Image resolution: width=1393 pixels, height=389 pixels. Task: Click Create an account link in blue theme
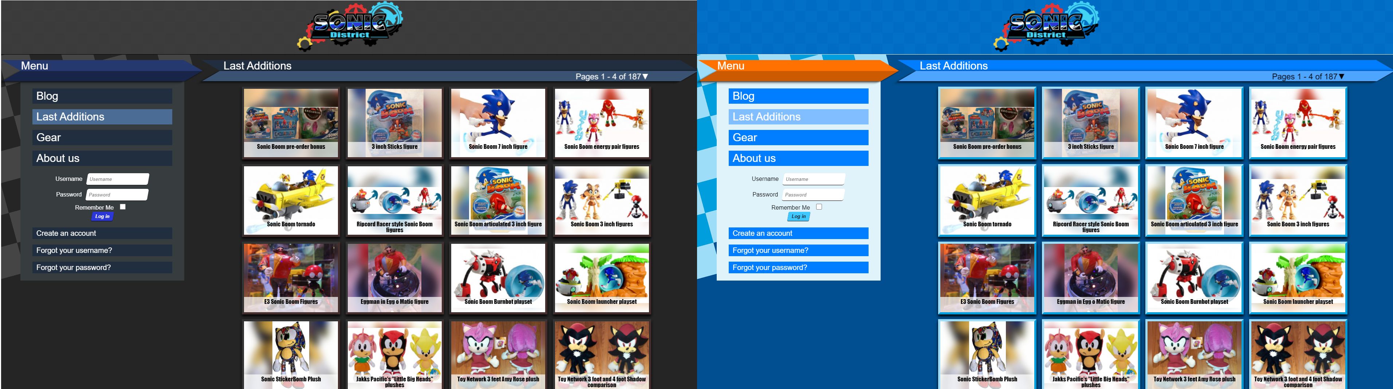coord(798,233)
